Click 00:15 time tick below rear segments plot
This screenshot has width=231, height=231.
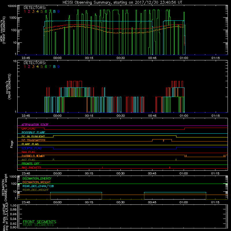(x=89, y=116)
